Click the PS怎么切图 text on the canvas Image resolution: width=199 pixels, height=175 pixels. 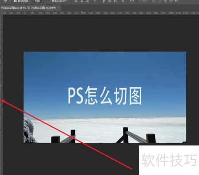point(104,96)
